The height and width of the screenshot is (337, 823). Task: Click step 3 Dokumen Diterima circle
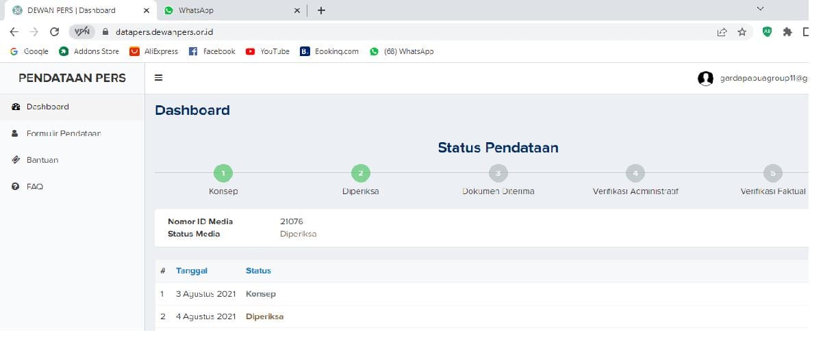pos(498,173)
